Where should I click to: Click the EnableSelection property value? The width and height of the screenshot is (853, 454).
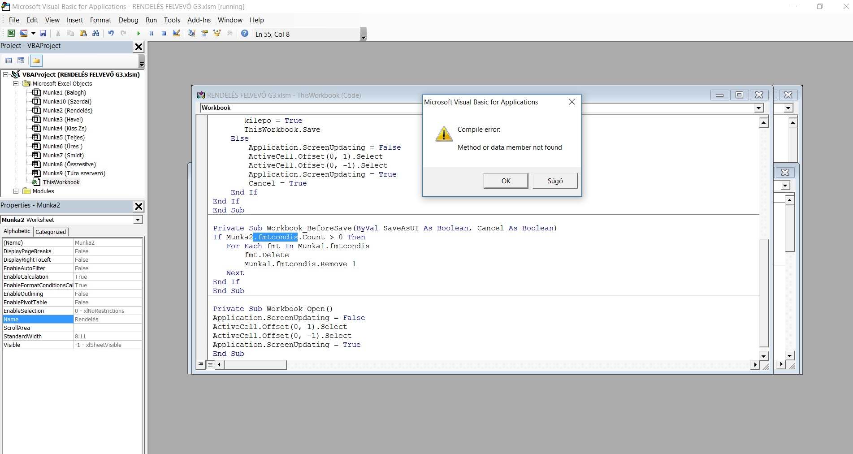(x=108, y=311)
